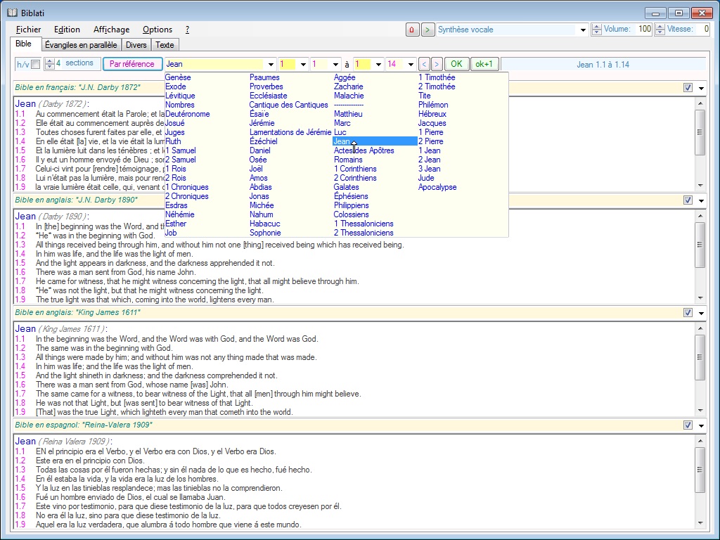Click the Volume spinner arrows

click(x=597, y=30)
